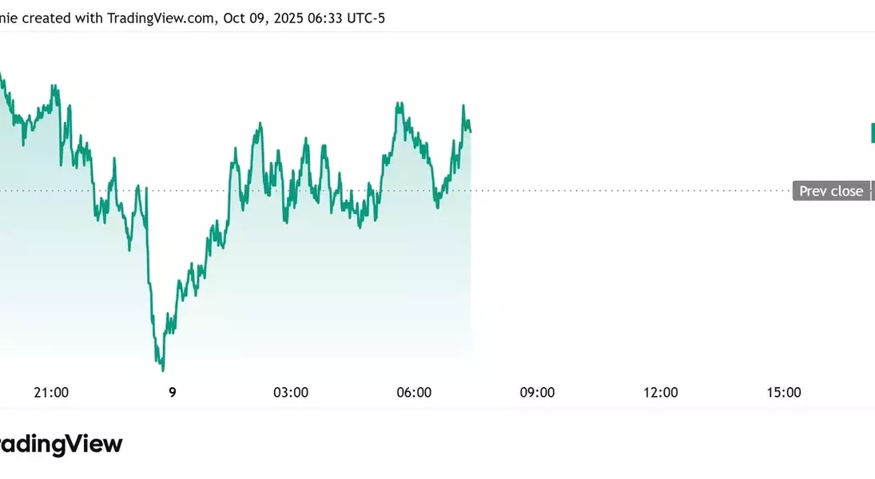The height and width of the screenshot is (479, 875).
Task: Click the word "created" in the header
Action: tap(49, 18)
